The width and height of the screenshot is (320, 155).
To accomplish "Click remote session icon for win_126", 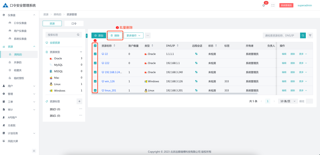I will [196, 81].
